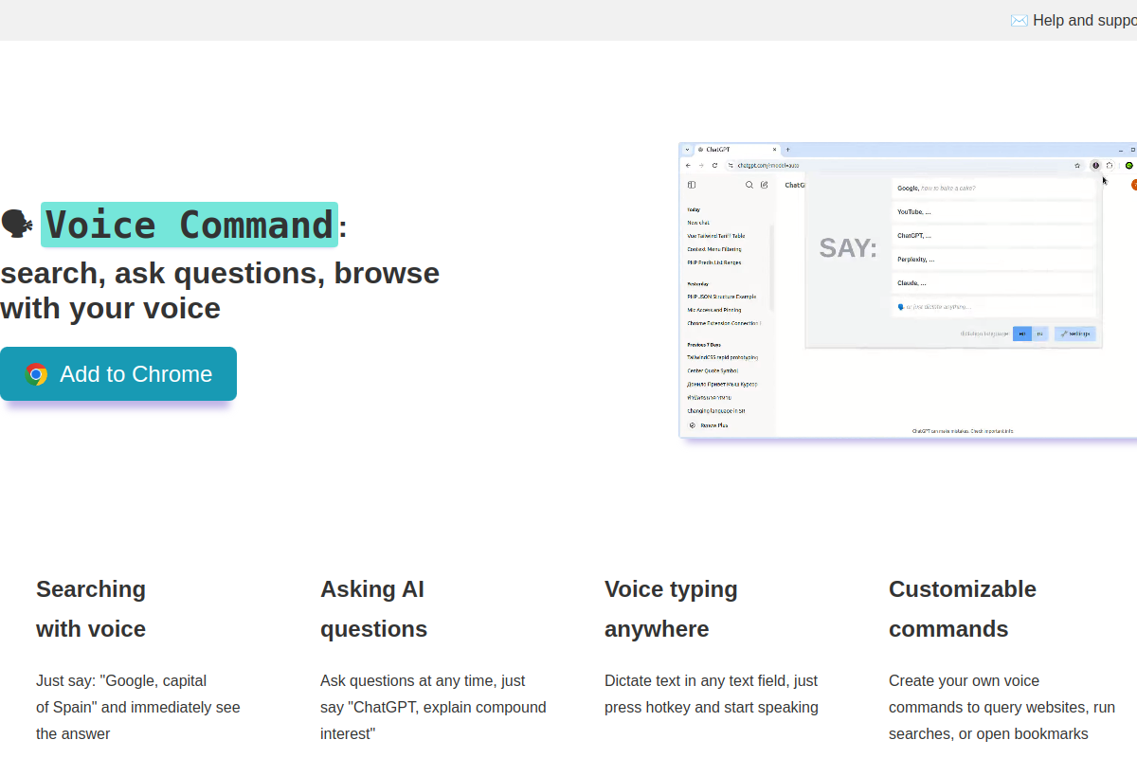The image size is (1137, 758).
Task: Click the paragraph "Create your own voice commands"
Action: click(x=1002, y=707)
